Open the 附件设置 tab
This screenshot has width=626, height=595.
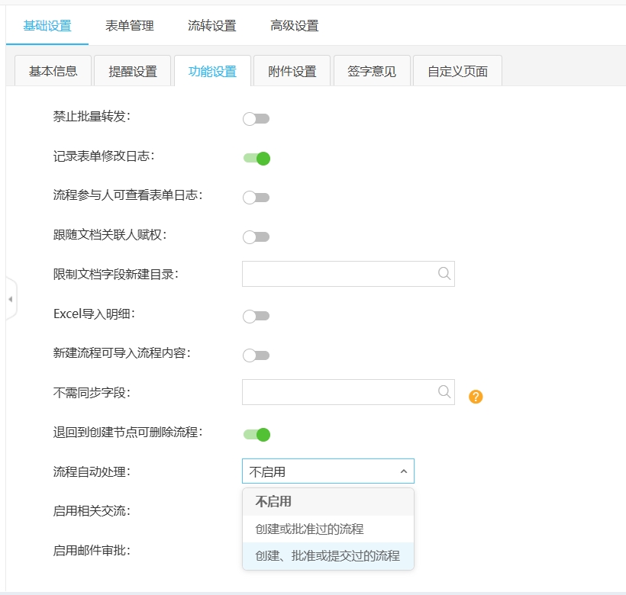[x=292, y=72]
